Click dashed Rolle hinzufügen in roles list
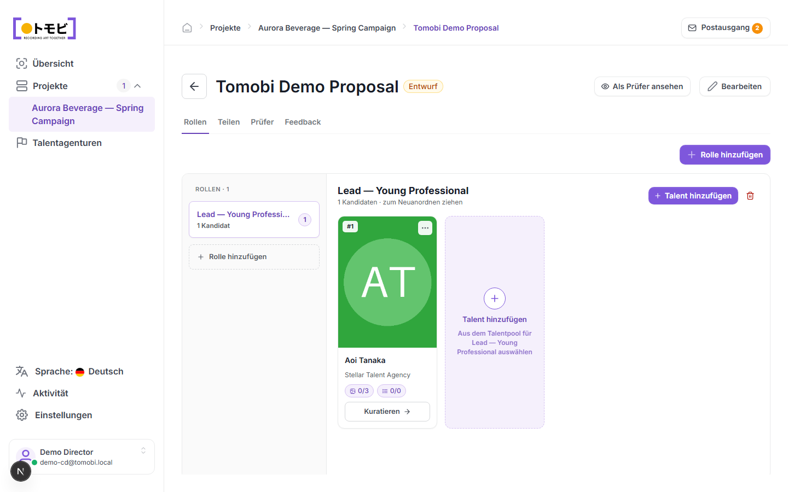The height and width of the screenshot is (492, 788). pyautogui.click(x=254, y=257)
